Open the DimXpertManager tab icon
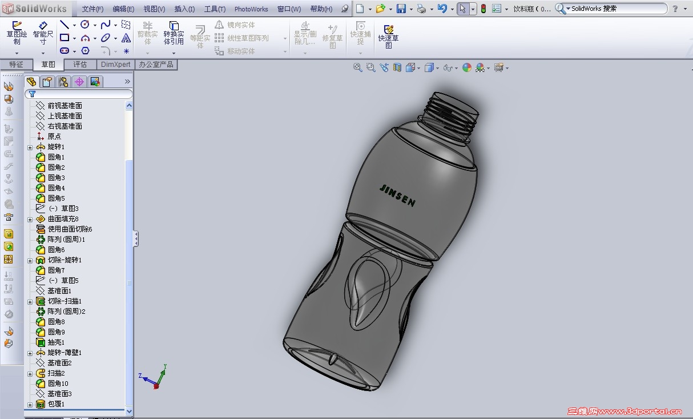The height and width of the screenshot is (419, 693). [x=79, y=82]
